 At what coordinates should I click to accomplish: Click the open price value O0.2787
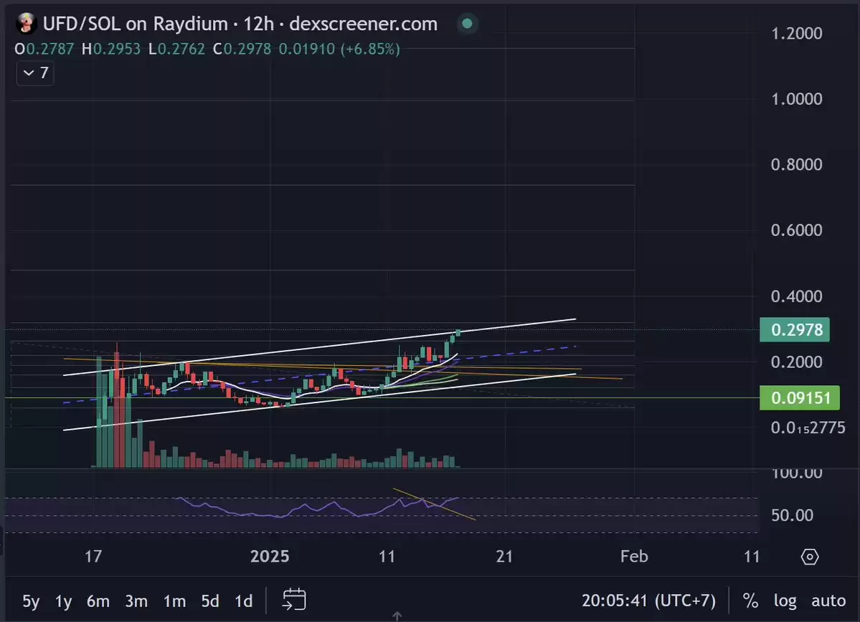click(x=44, y=50)
